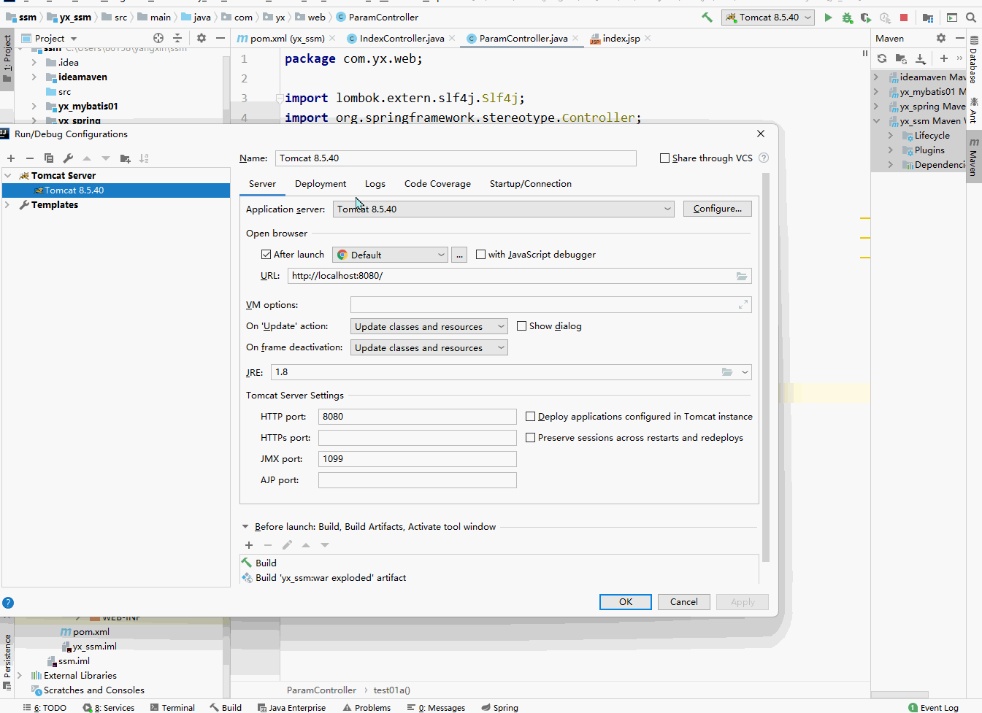Click the dialog vertical scrollbar
This screenshot has height=713, width=982.
(x=765, y=369)
